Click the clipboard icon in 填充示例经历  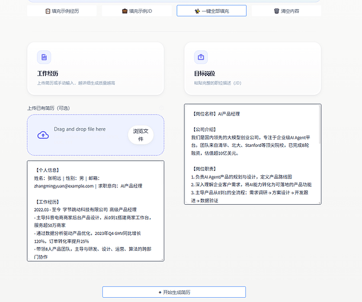(x=48, y=11)
